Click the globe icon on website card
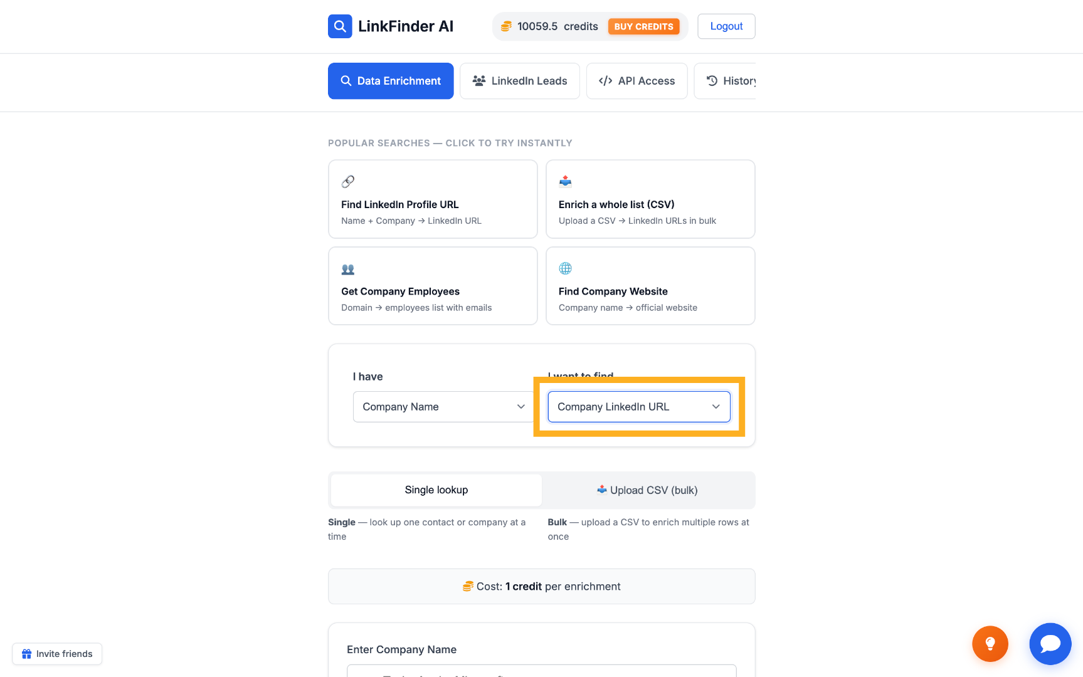Screen dimensions: 1083x677 point(566,268)
